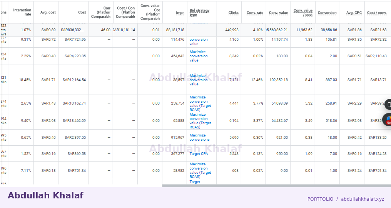This screenshot has height=208, width=391.
Task: Select impressions value 259,754
Action: pyautogui.click(x=177, y=103)
